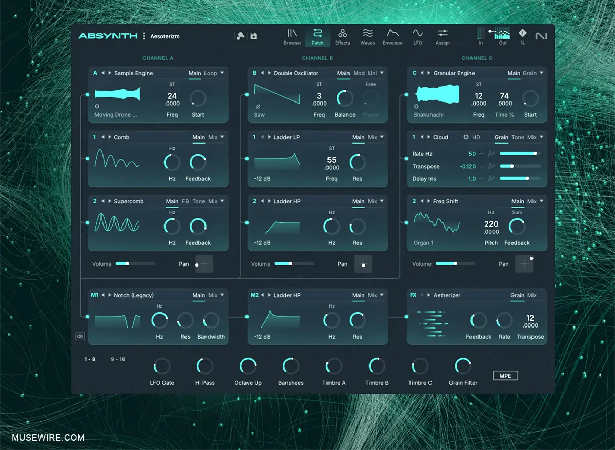This screenshot has height=450, width=615.
Task: Open the randomize patch icon
Action: pos(240,36)
